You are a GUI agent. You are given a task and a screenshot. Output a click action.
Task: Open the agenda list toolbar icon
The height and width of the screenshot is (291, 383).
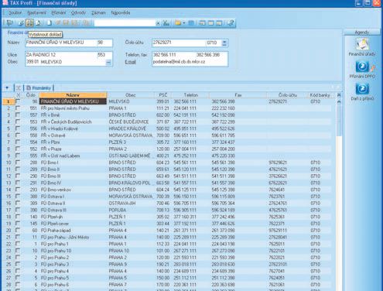(10, 23)
